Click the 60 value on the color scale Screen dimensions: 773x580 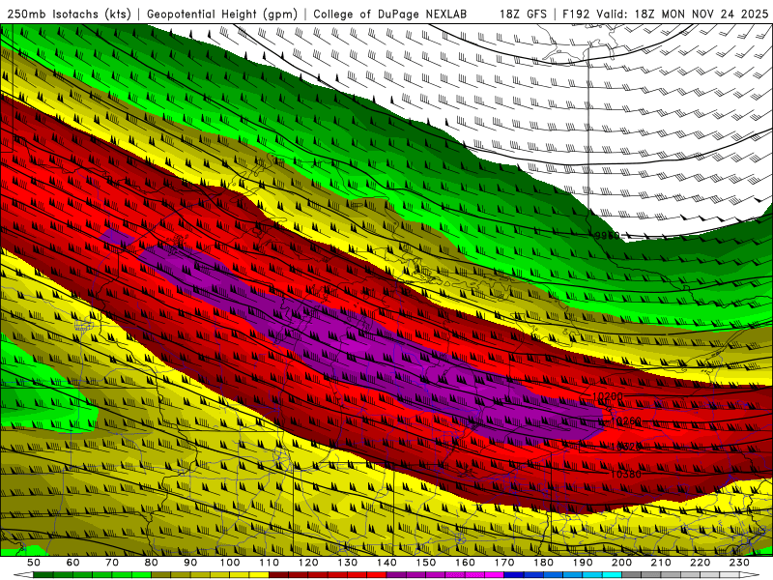pyautogui.click(x=72, y=563)
